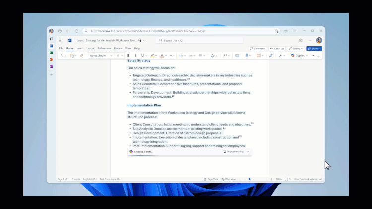The width and height of the screenshot is (372, 209).
Task: Switch to the Layout tab
Action: pyautogui.click(x=91, y=48)
